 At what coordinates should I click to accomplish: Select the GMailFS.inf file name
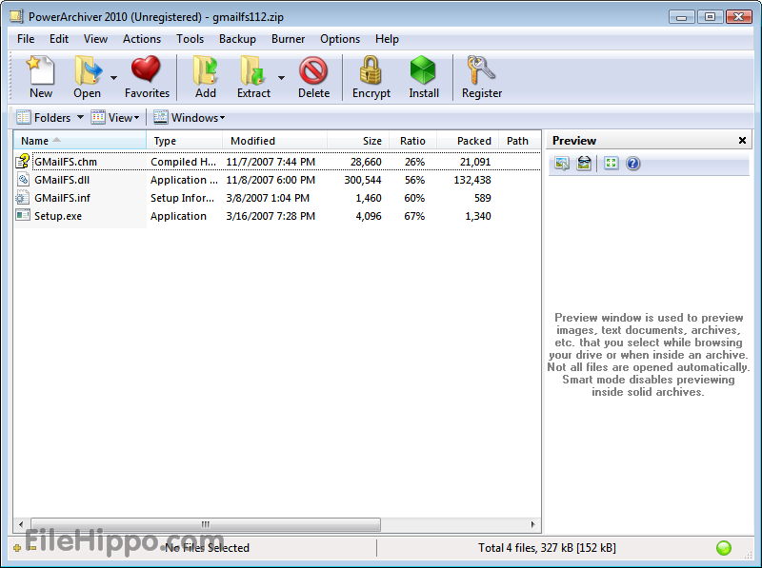pos(62,198)
